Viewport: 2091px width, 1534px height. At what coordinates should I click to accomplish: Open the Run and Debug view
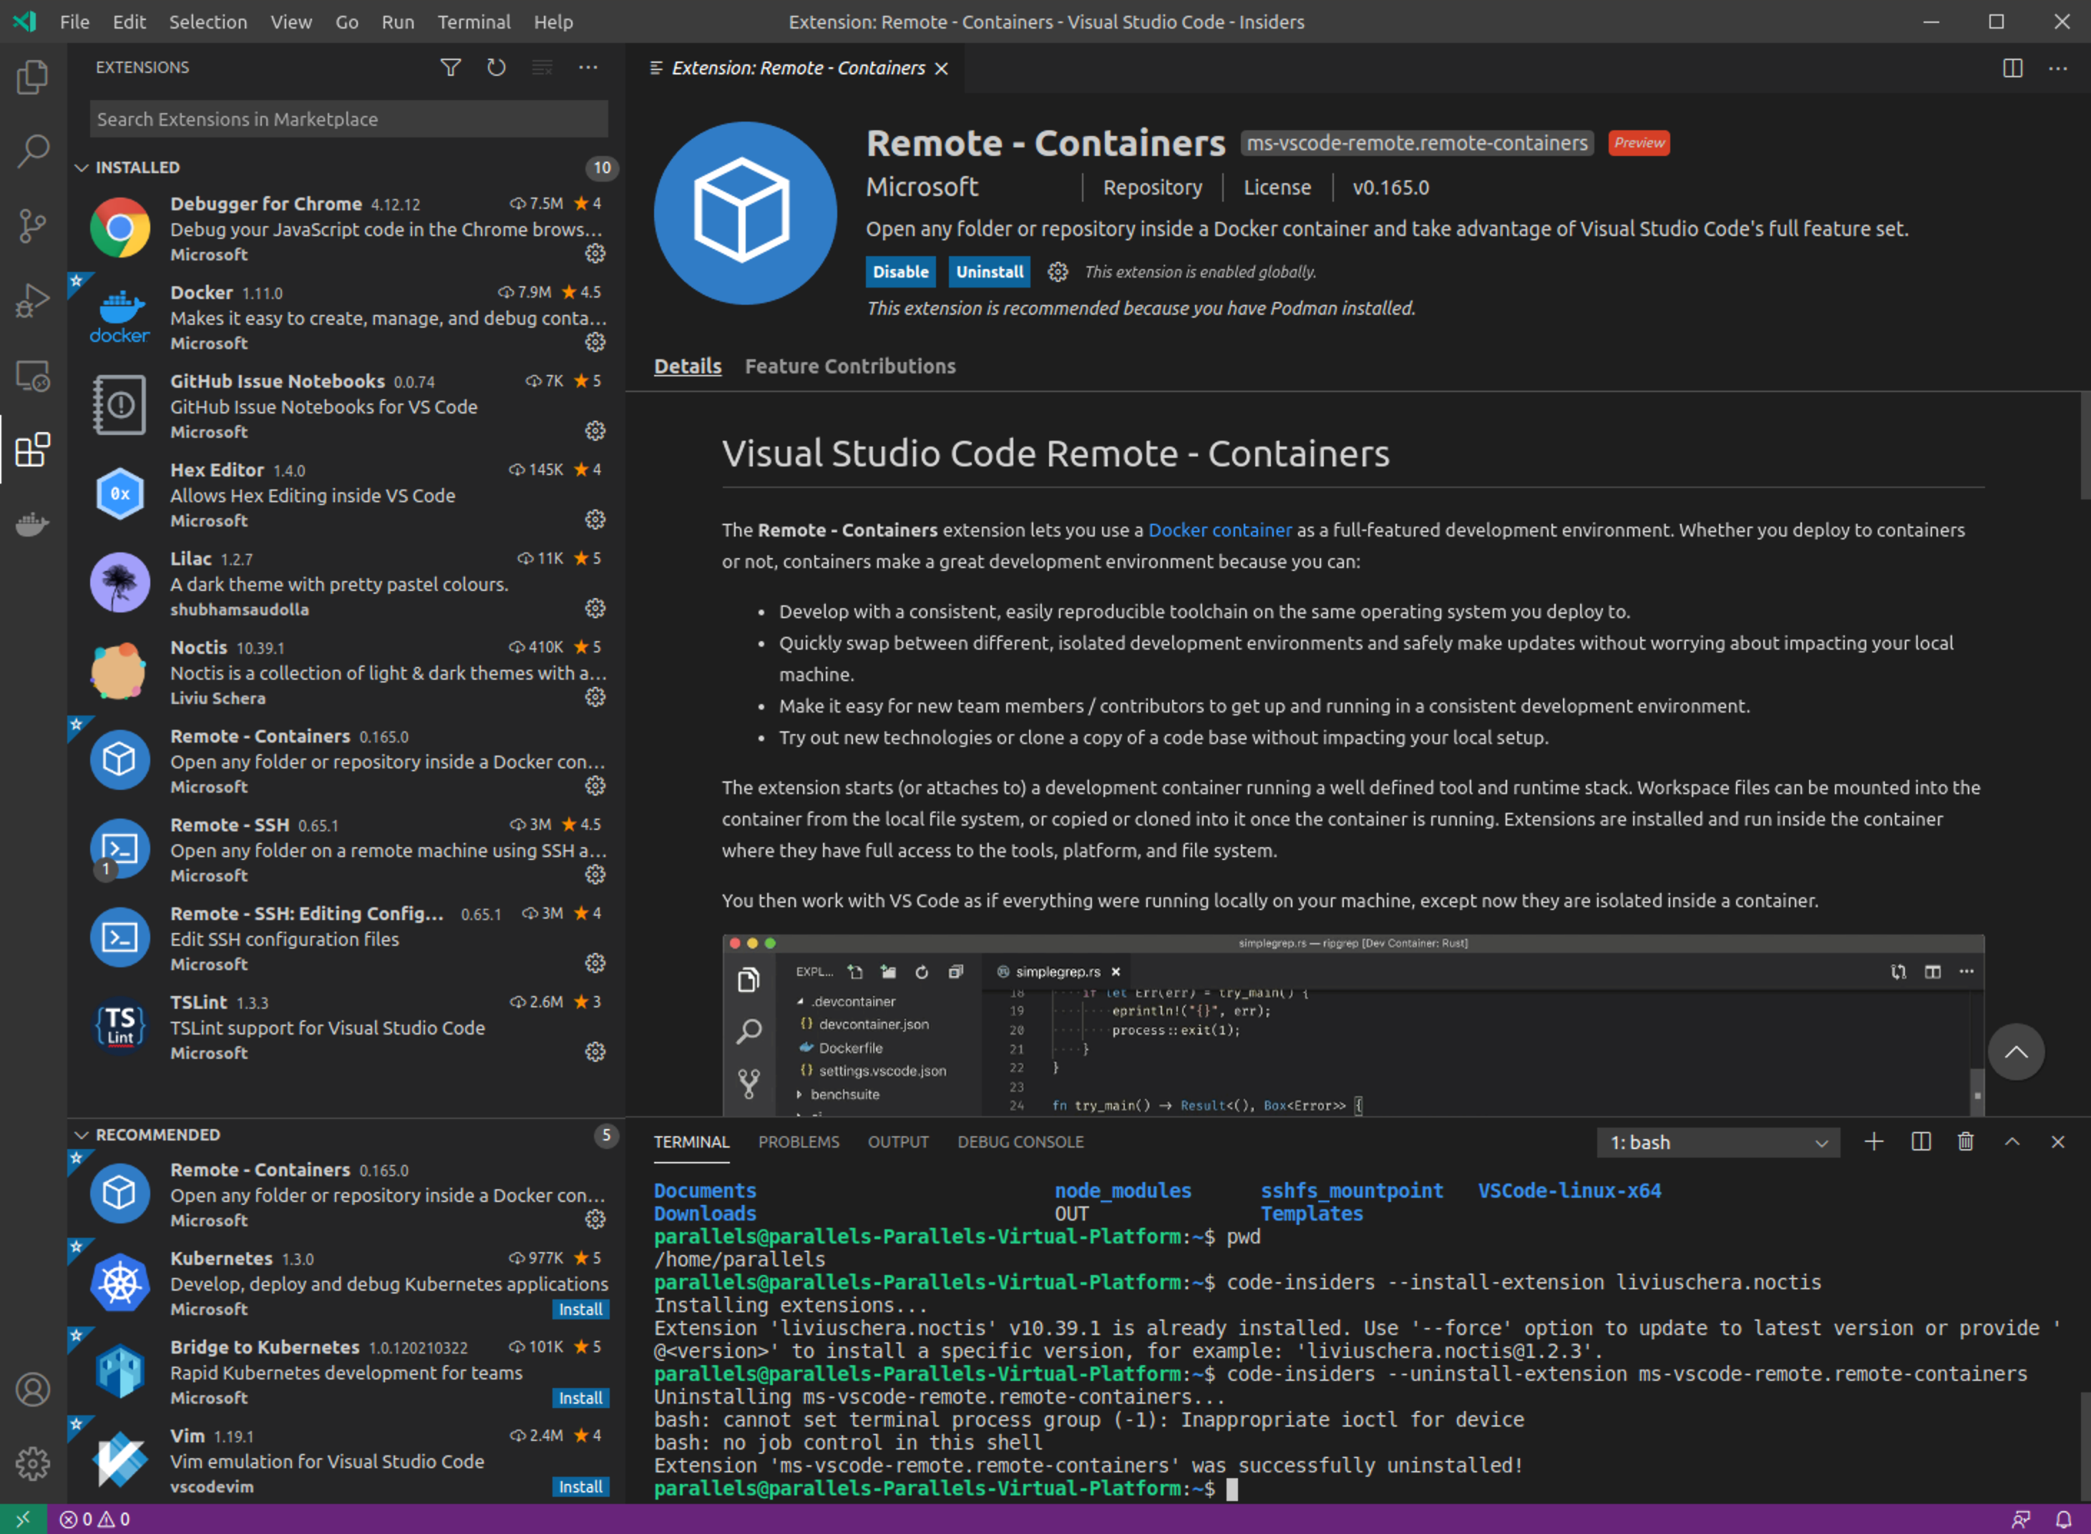point(32,300)
